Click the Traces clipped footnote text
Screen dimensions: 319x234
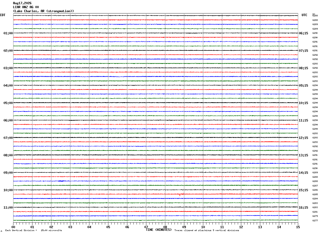207,231
